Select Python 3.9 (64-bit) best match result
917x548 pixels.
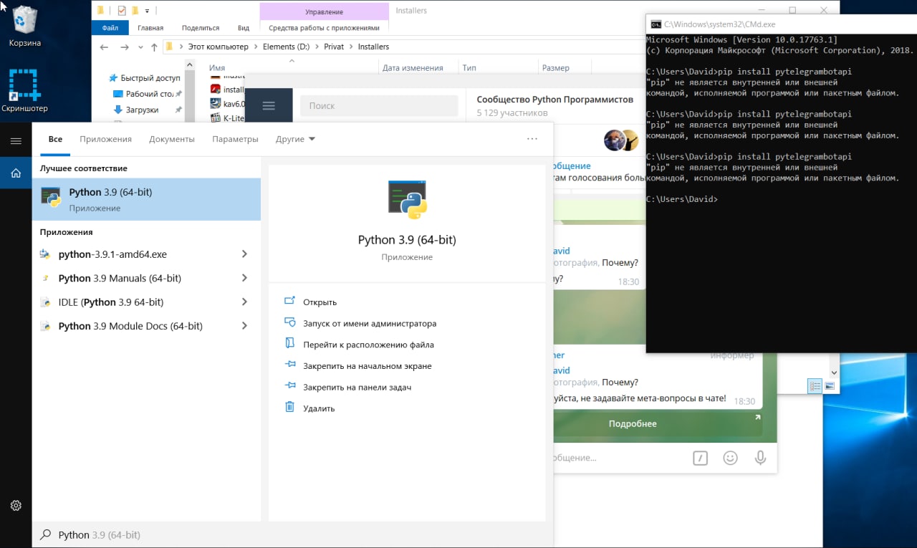(147, 199)
